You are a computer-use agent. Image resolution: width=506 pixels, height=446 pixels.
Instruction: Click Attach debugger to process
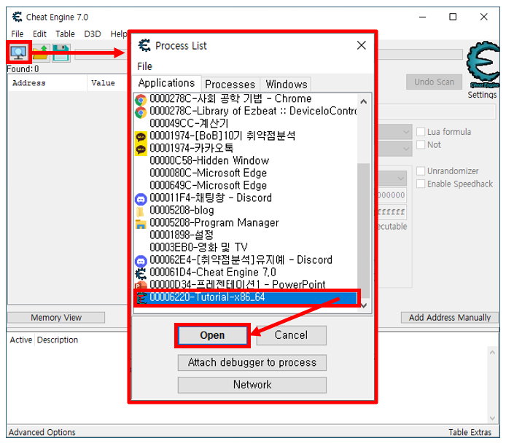pyautogui.click(x=252, y=362)
